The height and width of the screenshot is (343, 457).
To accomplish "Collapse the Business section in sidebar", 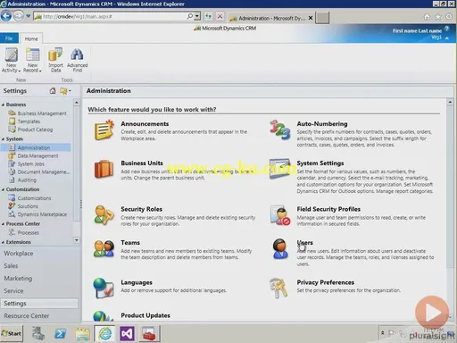I will click(x=4, y=105).
